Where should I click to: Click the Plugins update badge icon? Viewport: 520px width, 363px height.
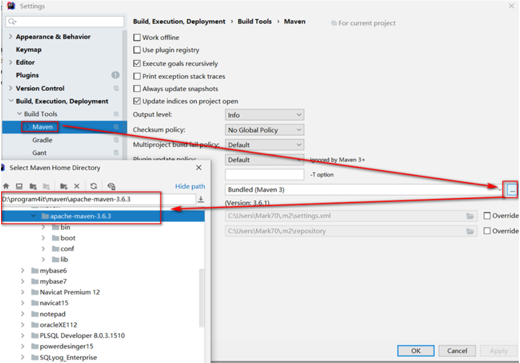(x=115, y=75)
